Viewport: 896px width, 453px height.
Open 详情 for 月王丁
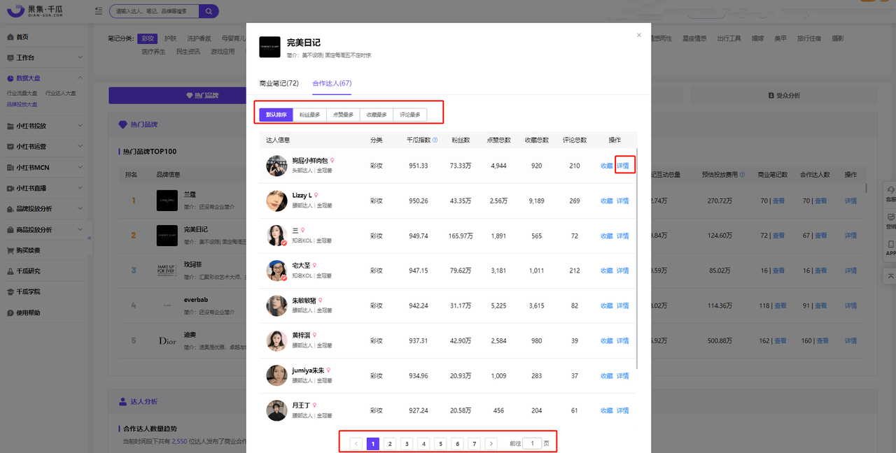pos(622,410)
